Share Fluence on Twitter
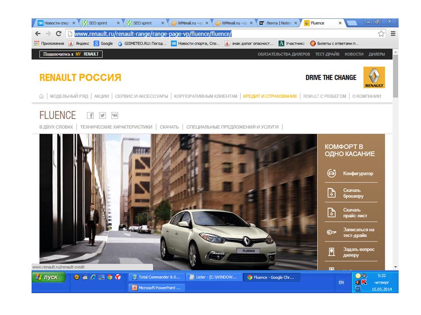 tap(103, 115)
